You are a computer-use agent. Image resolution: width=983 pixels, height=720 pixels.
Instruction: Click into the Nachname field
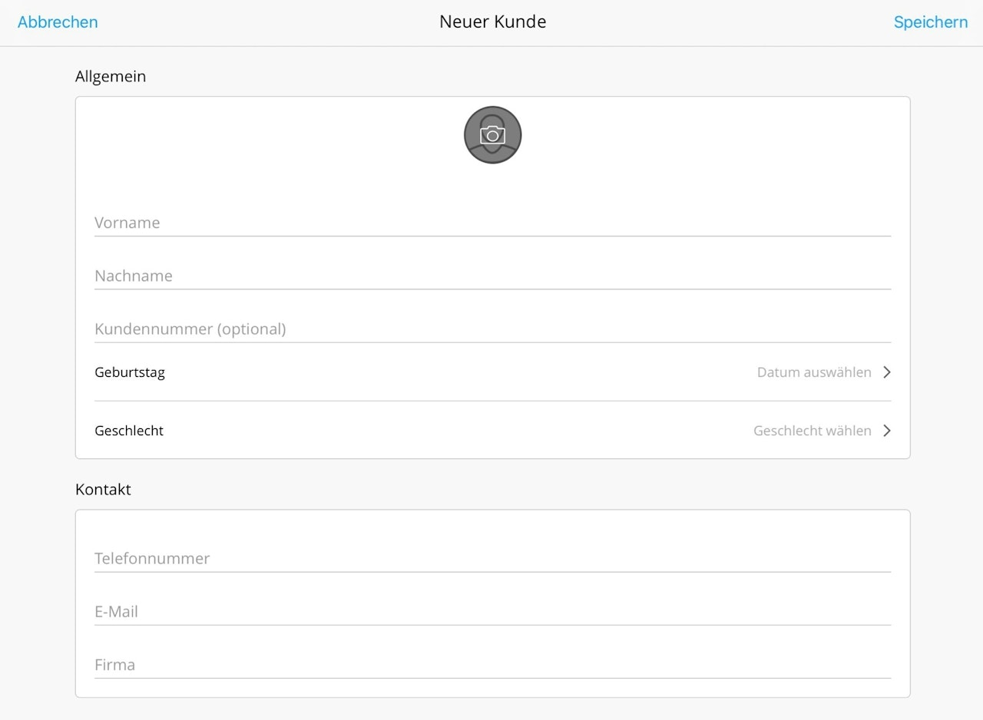pyautogui.click(x=492, y=276)
